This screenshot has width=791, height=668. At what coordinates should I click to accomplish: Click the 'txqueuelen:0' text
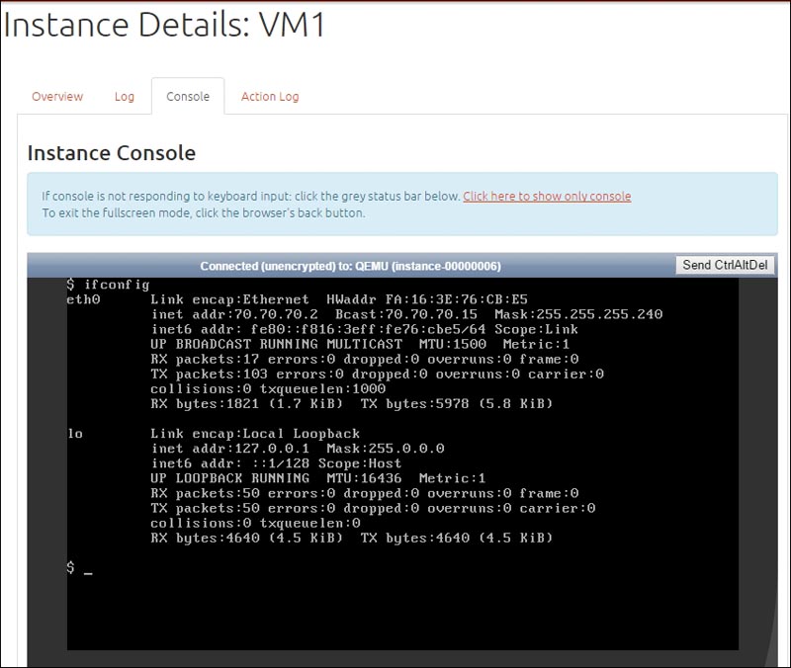[x=309, y=523]
